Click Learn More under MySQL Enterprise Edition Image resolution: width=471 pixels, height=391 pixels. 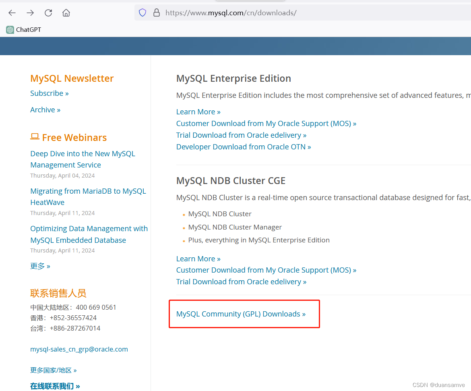198,112
